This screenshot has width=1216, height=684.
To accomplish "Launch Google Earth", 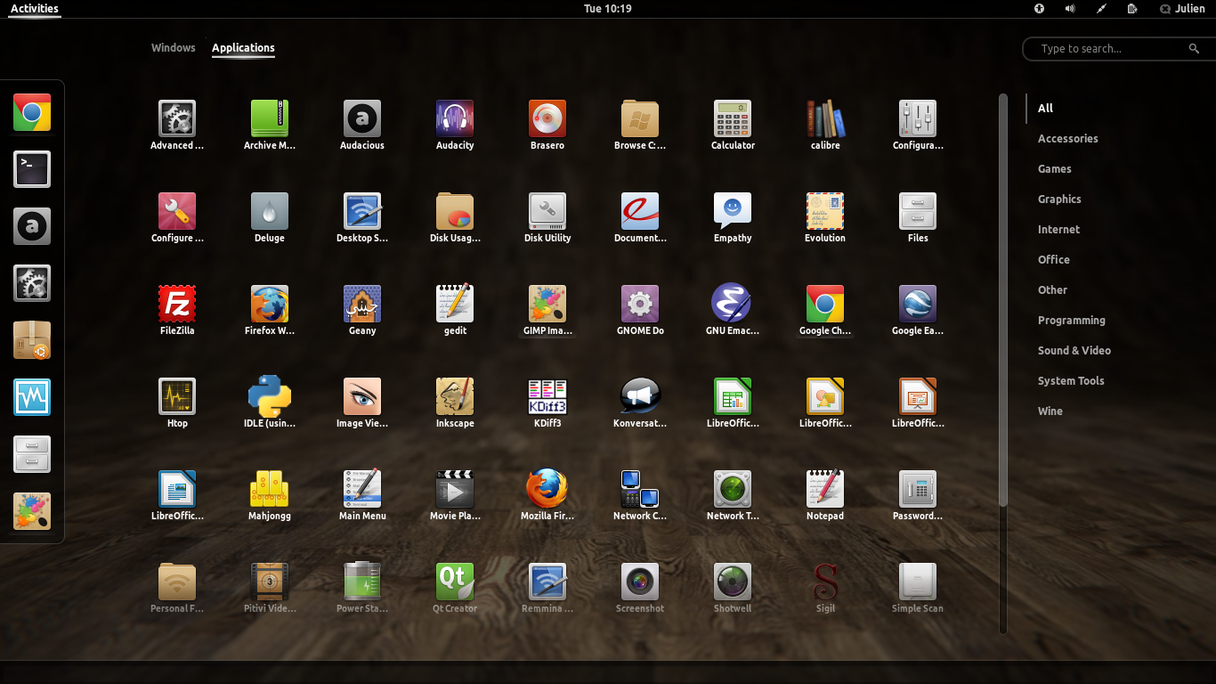I will pos(918,310).
